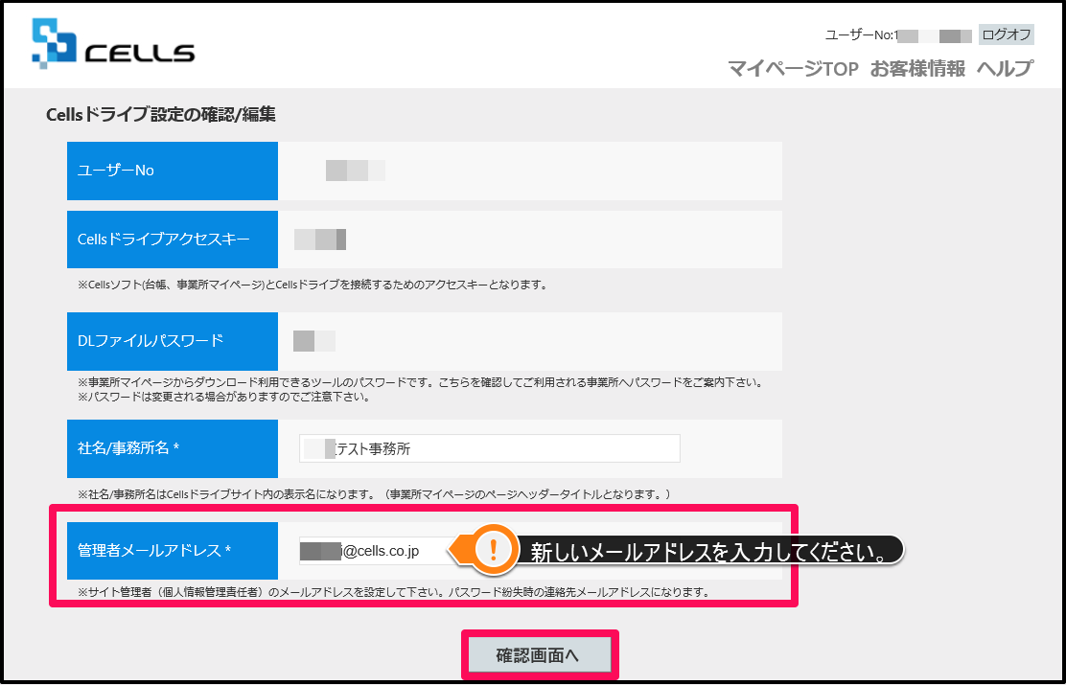The height and width of the screenshot is (685, 1066).
Task: Open the ヘルプ menu item
Action: [x=1006, y=69]
